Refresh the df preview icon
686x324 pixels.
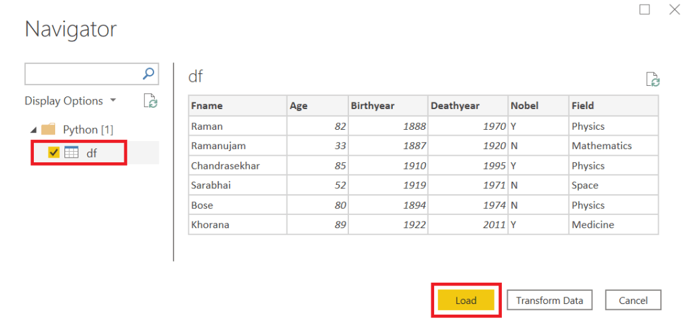[x=653, y=79]
